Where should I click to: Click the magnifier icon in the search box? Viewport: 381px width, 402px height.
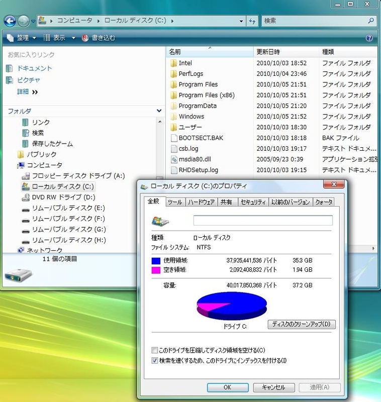(371, 21)
